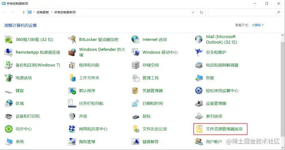The height and width of the screenshot is (150, 285).
Task: Go up one level with up arrow
Action: pos(24,12)
